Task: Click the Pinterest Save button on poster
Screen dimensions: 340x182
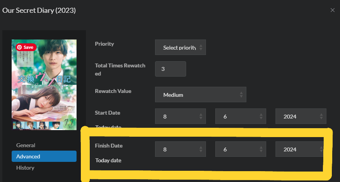Action: [26, 47]
